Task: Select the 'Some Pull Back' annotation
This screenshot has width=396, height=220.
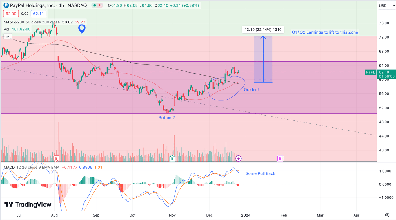Action: coord(260,173)
